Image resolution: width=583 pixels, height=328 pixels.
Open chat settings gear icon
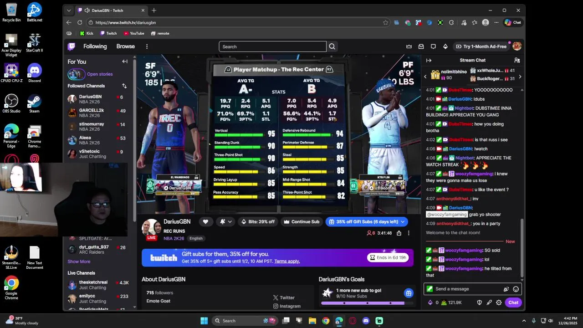(x=499, y=302)
